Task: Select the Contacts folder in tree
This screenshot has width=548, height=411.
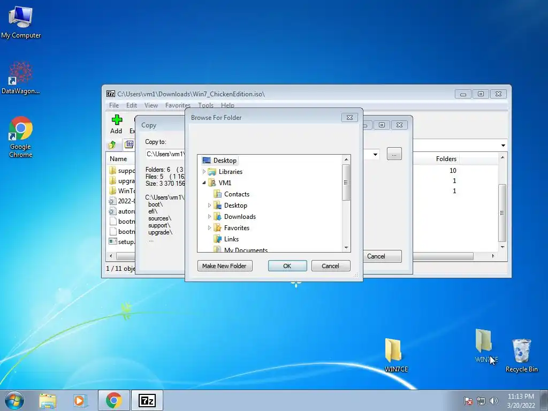Action: click(231, 194)
